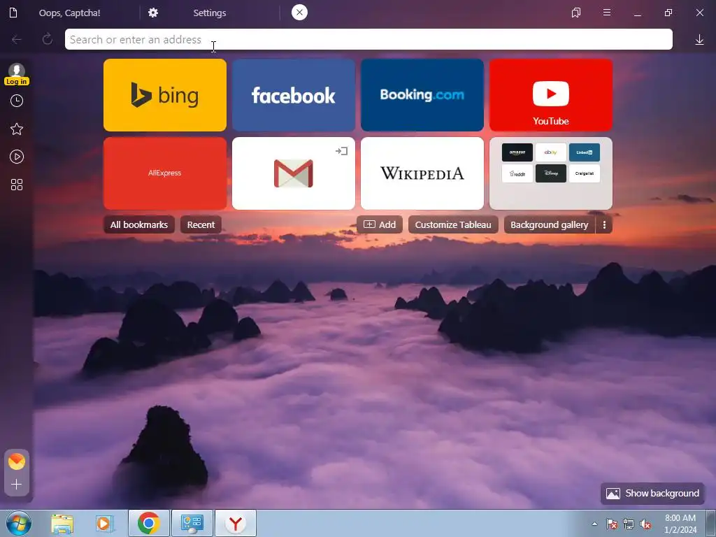Open the Booking.com tile
This screenshot has width=716, height=537.
tap(422, 95)
